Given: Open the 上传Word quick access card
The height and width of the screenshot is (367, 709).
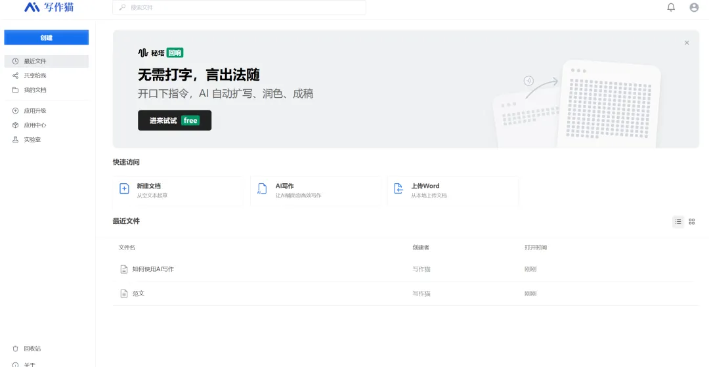Looking at the screenshot, I should click(x=452, y=192).
